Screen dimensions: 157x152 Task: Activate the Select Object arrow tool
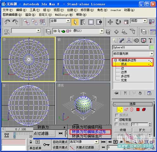click(75, 22)
